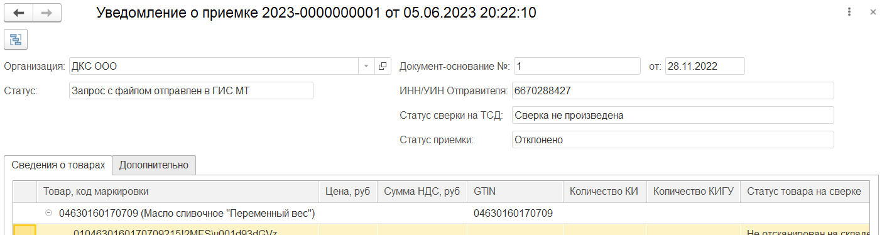Image resolution: width=882 pixels, height=235 pixels.
Task: Open the organization card icon next to ДКС ООО
Action: [x=383, y=66]
